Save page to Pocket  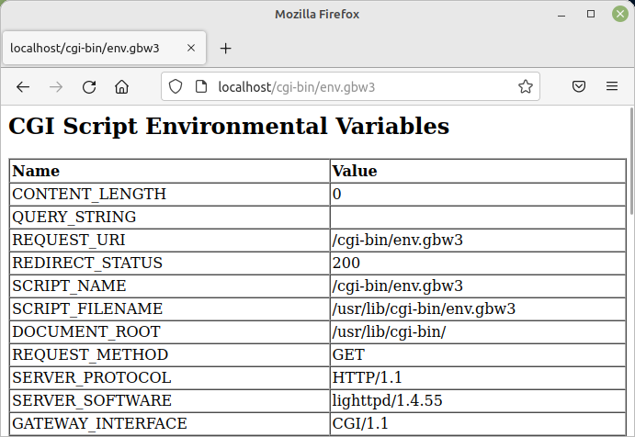579,87
